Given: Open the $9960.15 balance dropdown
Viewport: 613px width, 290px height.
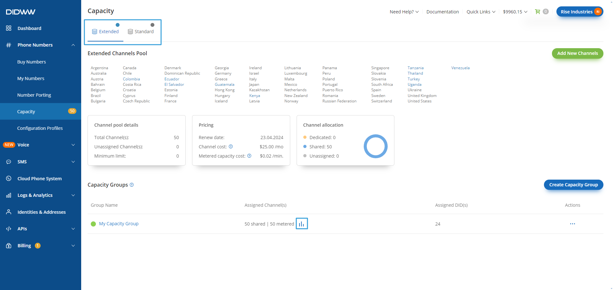Looking at the screenshot, I should point(515,12).
